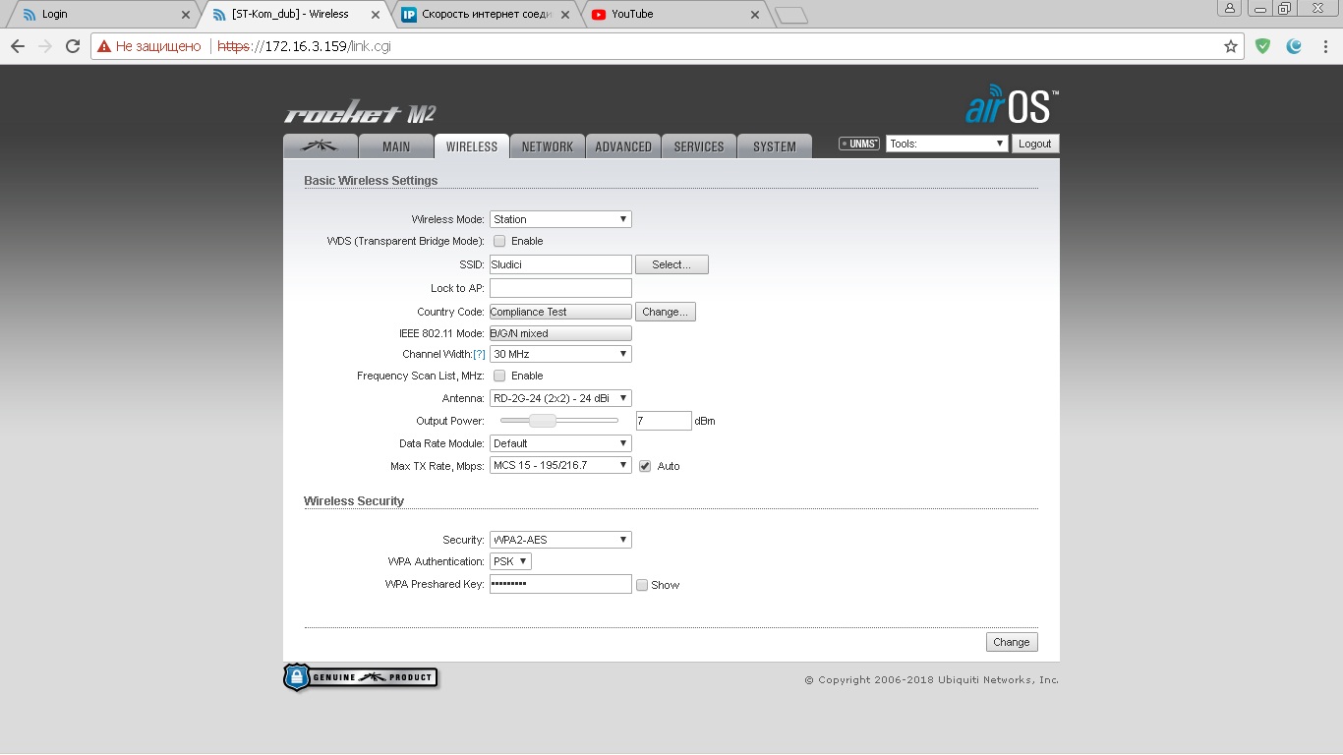Open the Wireless Mode dropdown

[560, 219]
